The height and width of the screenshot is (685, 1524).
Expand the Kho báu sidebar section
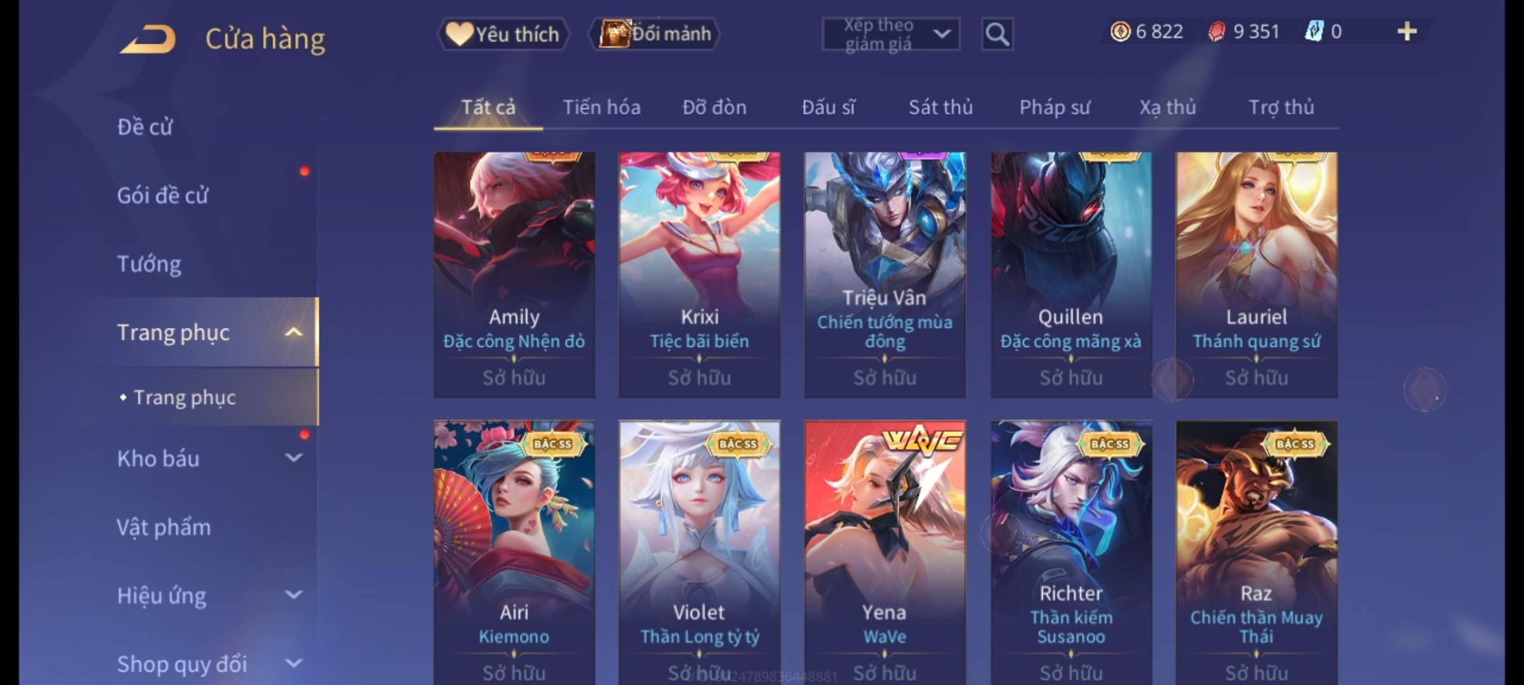[x=293, y=458]
